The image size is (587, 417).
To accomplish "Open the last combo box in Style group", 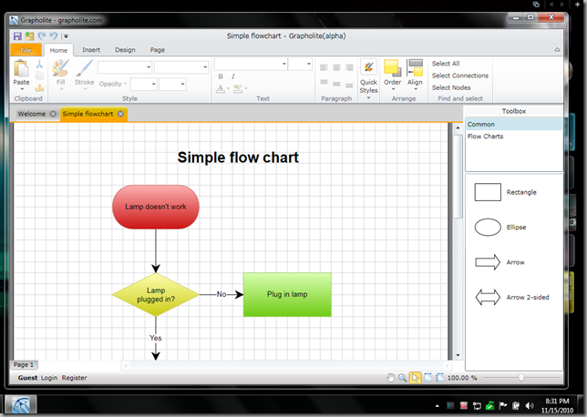I will (172, 84).
